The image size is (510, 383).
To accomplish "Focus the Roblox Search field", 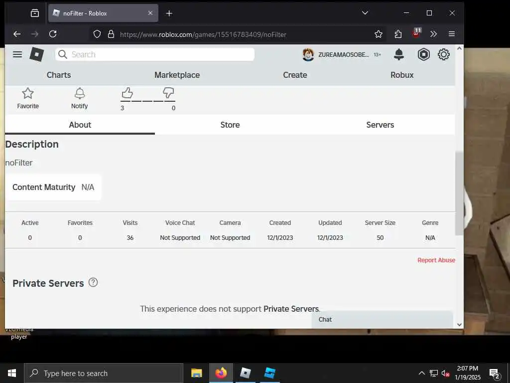I will click(155, 54).
